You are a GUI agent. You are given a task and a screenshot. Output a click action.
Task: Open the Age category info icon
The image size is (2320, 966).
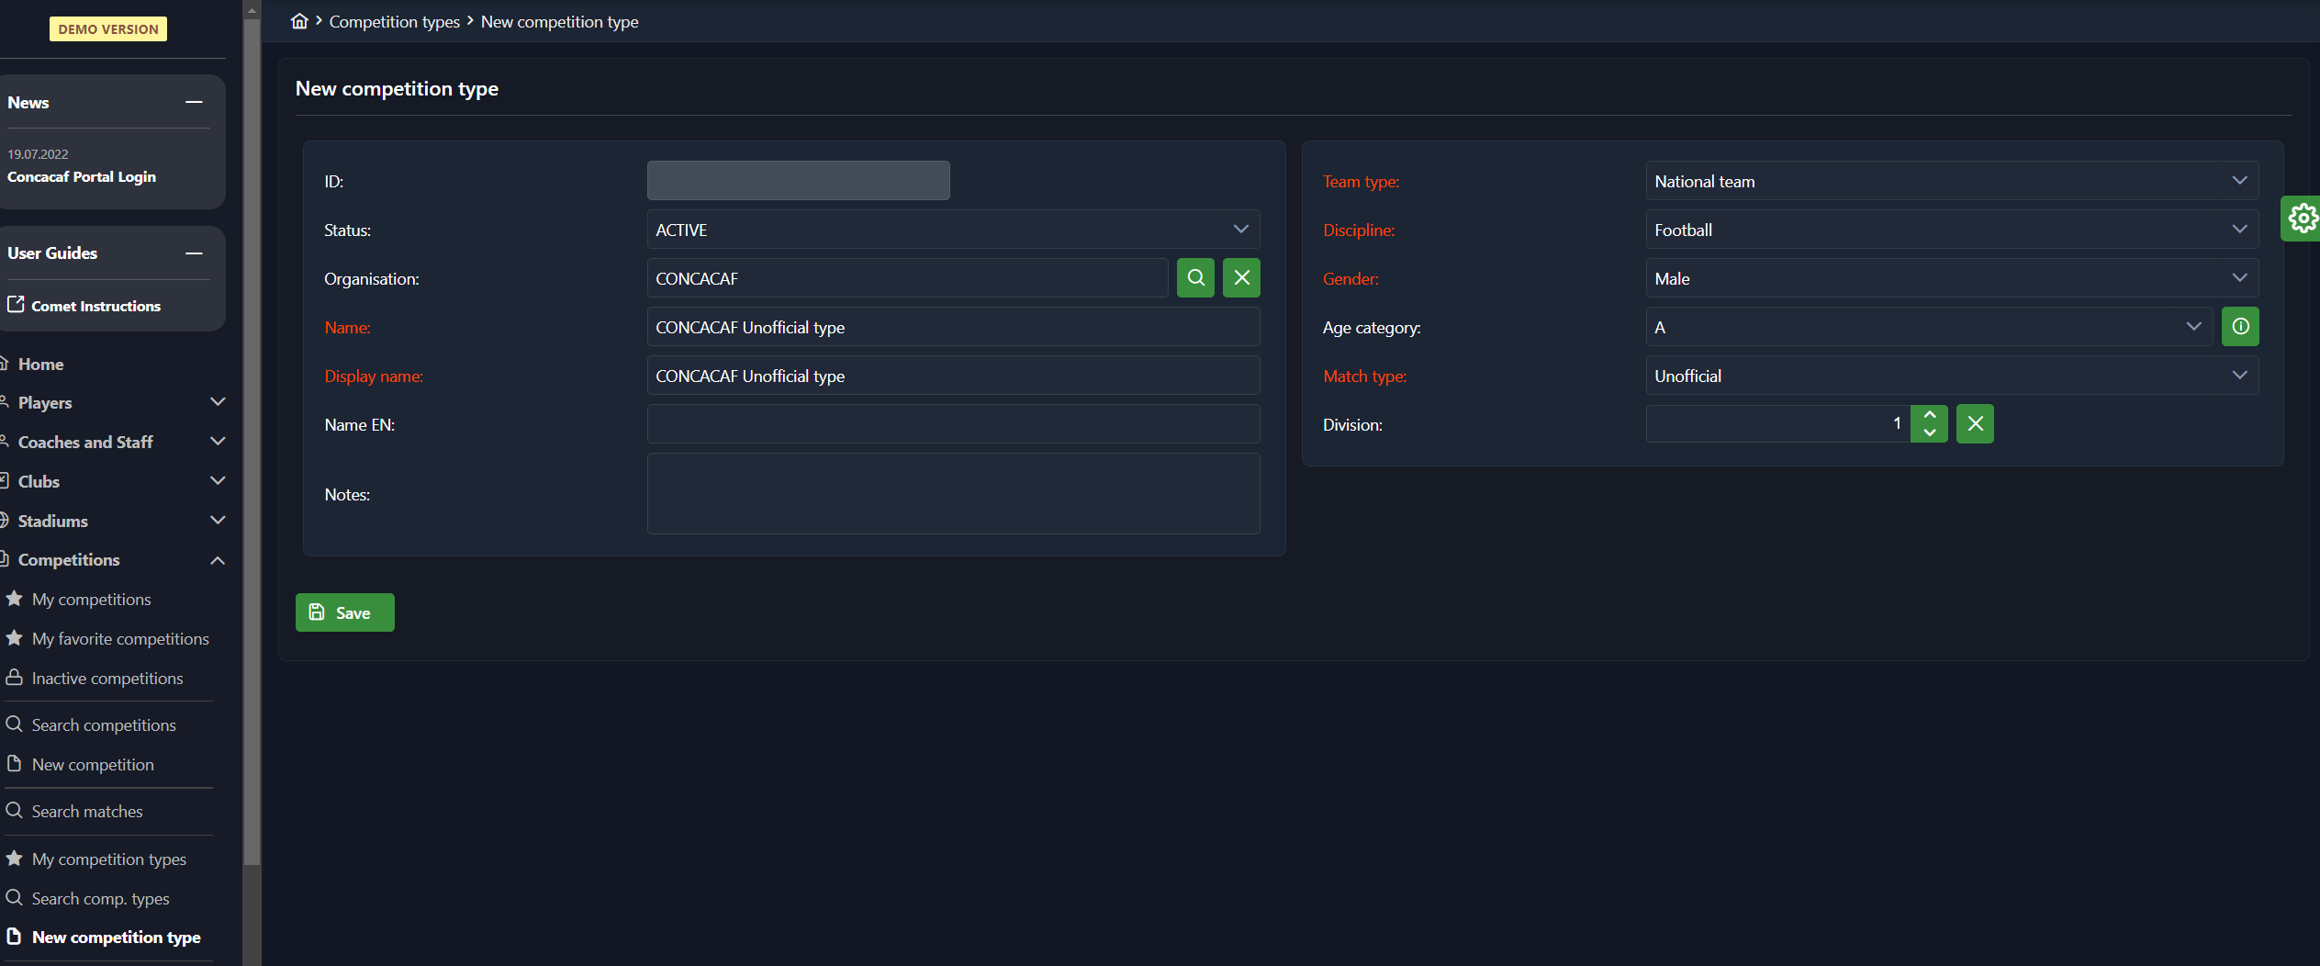(2240, 327)
